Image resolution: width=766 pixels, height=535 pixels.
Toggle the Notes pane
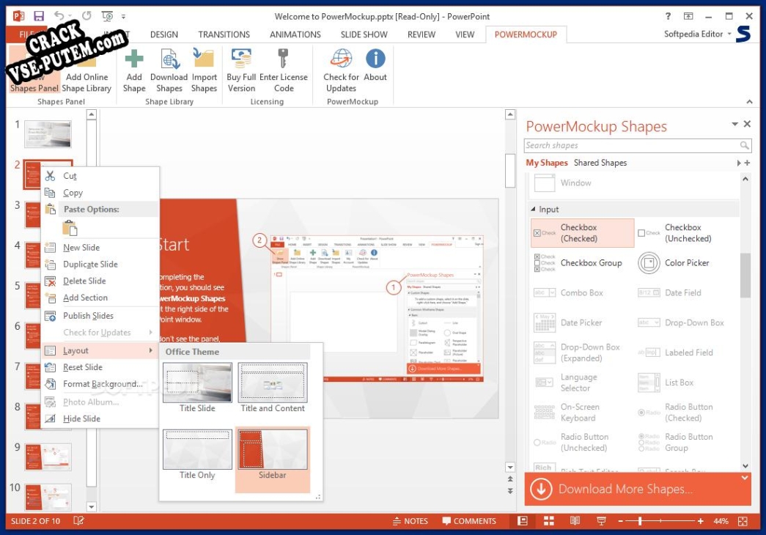[410, 521]
